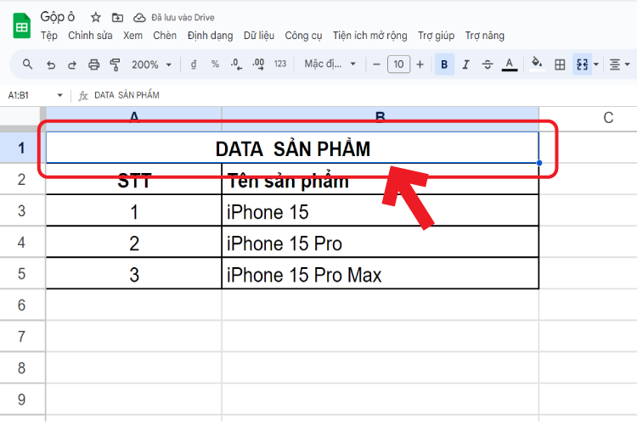
Task: Select cell iPhone 15
Action: 381,210
